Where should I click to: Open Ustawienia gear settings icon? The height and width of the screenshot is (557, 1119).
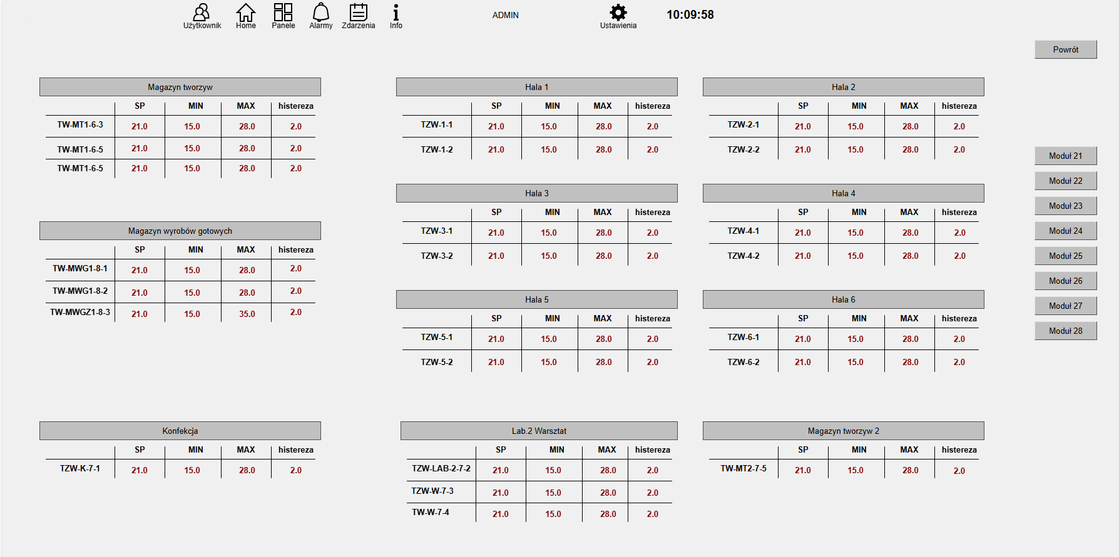pyautogui.click(x=618, y=13)
